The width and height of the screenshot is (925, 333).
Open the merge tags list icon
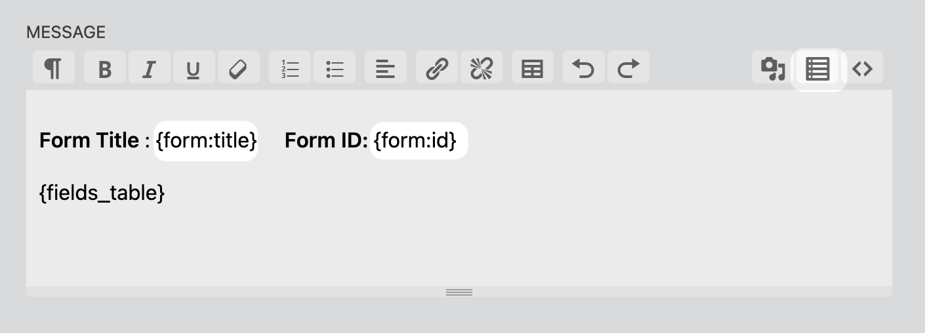point(817,68)
